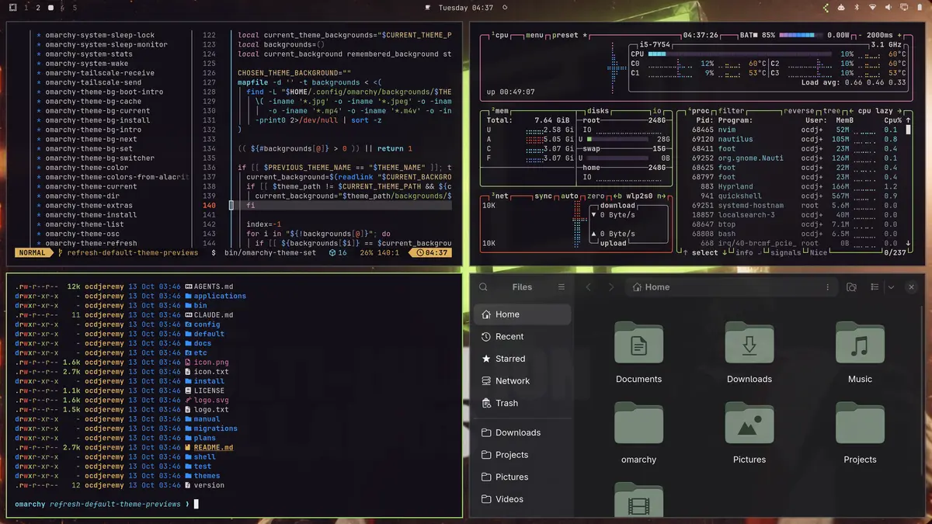Viewport: 932px width, 524px height.
Task: Click the search icon in Files window
Action: coord(484,287)
